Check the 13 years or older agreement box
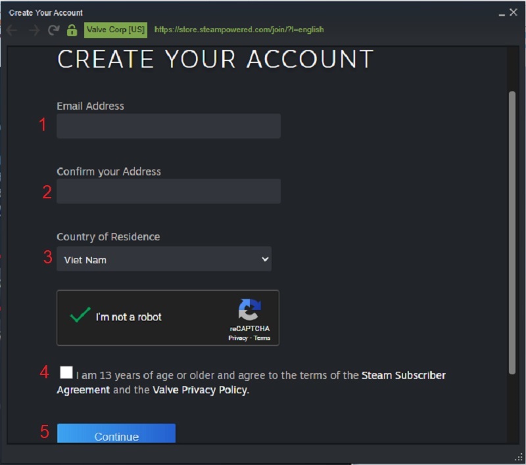The image size is (526, 465). [66, 372]
